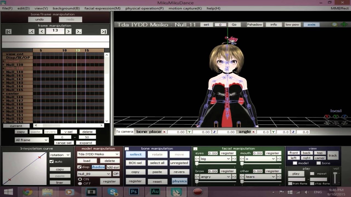Click the BOX-sel button
The image size is (351, 197).
click(135, 163)
